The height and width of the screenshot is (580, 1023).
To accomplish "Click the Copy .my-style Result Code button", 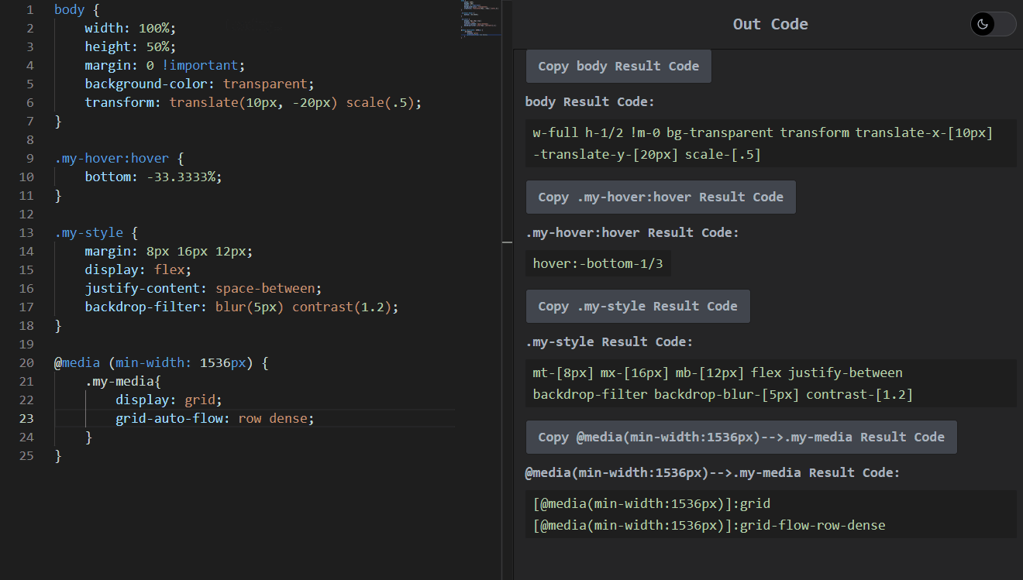I will (637, 306).
